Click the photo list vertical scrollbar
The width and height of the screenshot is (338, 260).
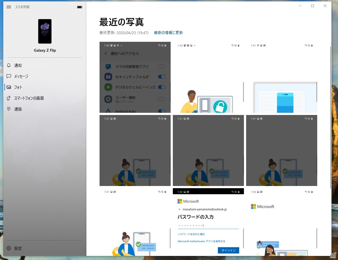(331, 117)
